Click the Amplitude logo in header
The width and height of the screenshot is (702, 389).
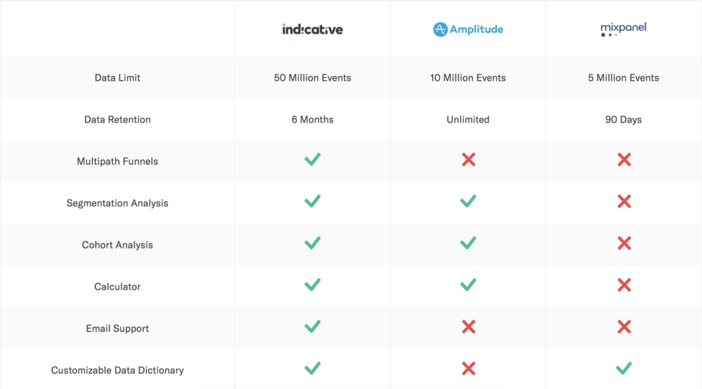pos(468,29)
